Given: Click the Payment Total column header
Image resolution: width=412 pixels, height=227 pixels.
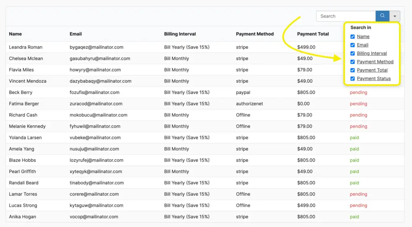Looking at the screenshot, I should 313,34.
